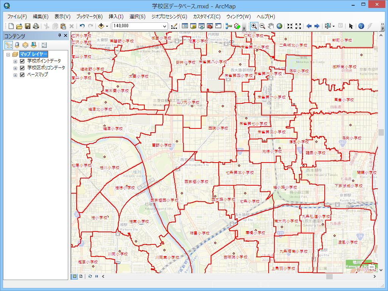The image size is (388, 291).
Task: Create a new map document
Action: 11,26
